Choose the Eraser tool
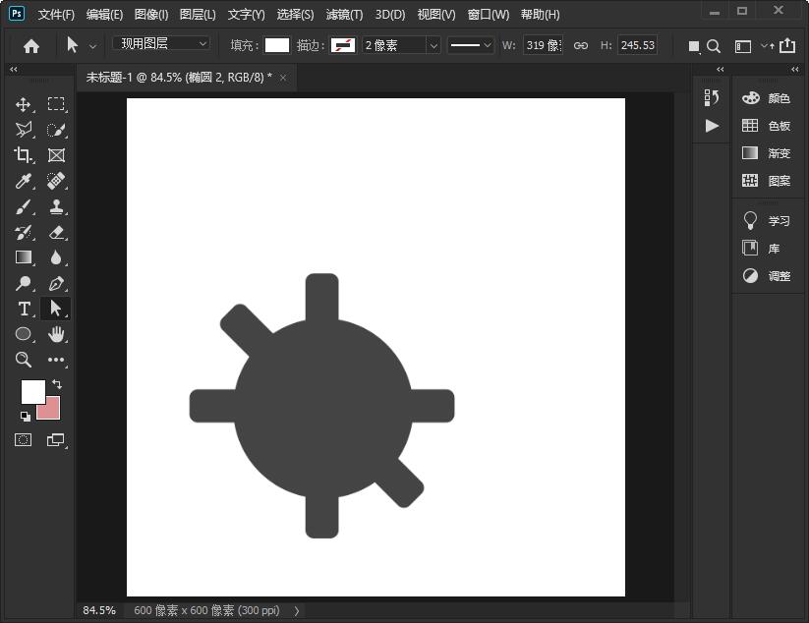The image size is (809, 623). 56,232
